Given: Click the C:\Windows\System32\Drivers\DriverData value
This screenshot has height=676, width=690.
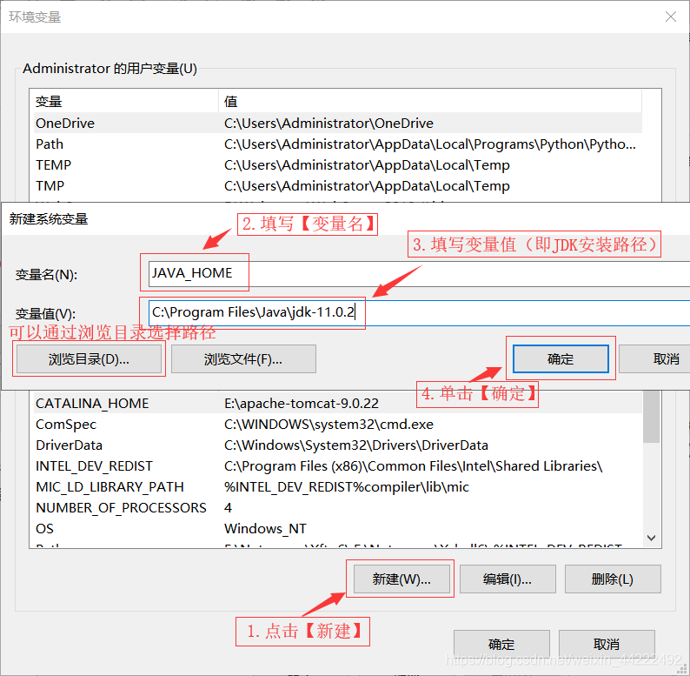Looking at the screenshot, I should point(356,445).
